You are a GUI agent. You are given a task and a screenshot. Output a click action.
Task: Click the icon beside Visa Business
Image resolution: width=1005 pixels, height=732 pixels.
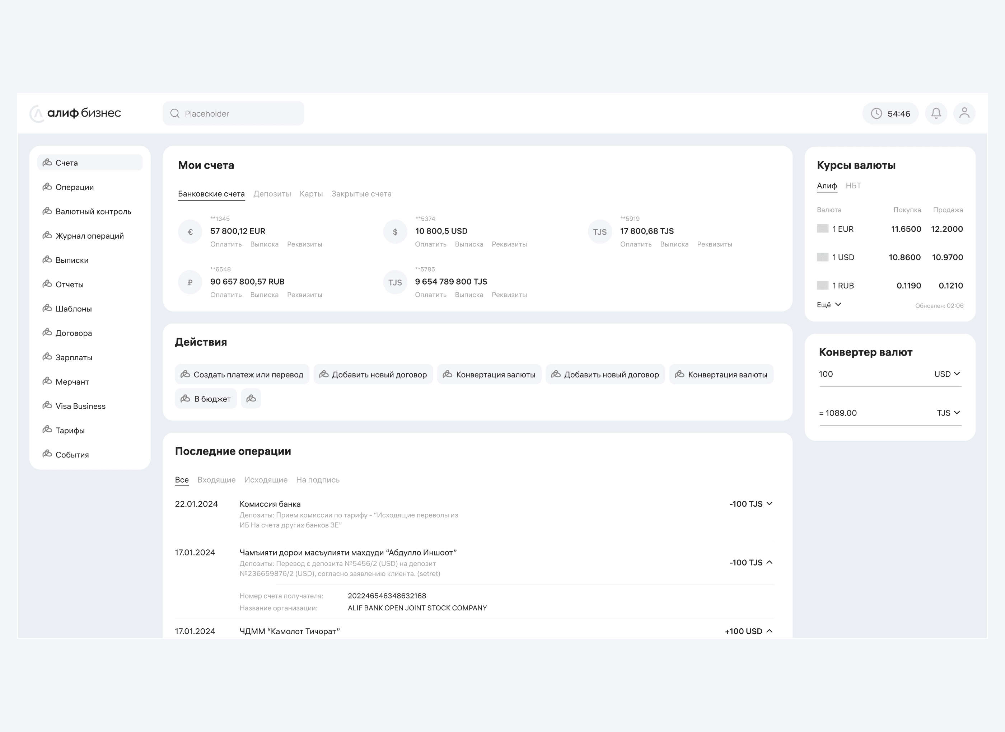[x=47, y=406]
